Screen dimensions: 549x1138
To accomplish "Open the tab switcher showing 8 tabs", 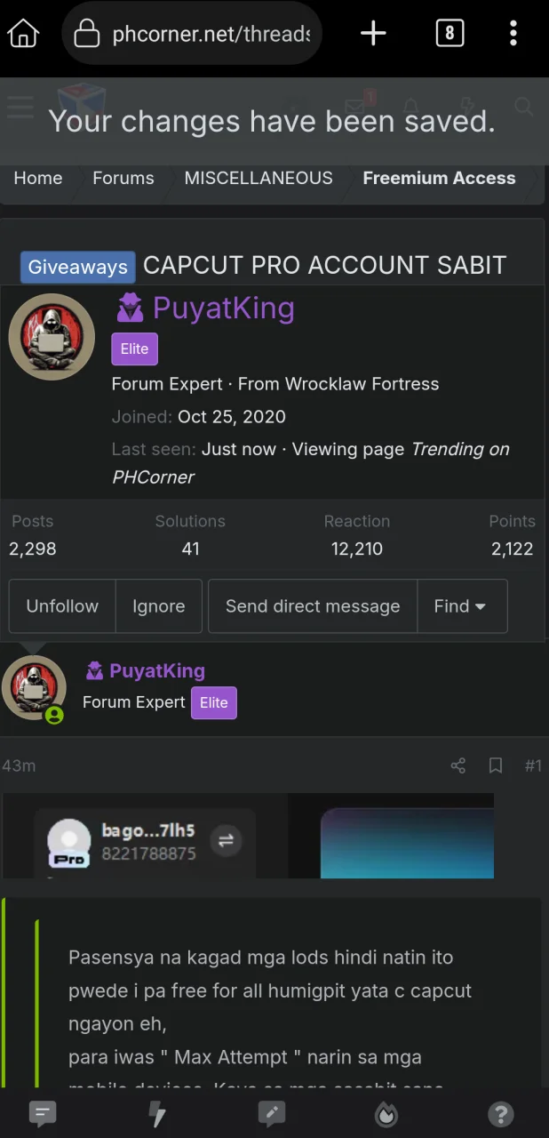I will [x=450, y=34].
